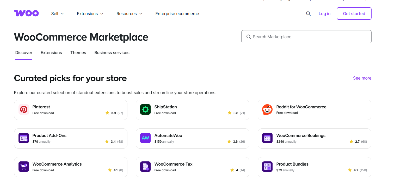
Task: Click the '4 (14)' rating text
Action: coord(241,170)
